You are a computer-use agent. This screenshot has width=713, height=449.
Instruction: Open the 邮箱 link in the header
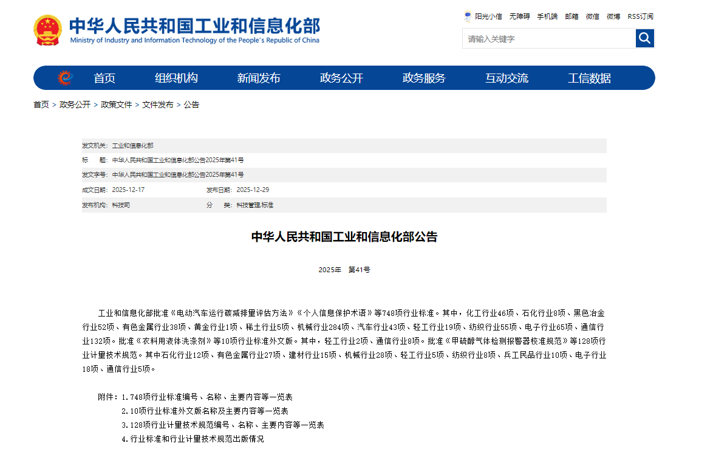(x=571, y=16)
